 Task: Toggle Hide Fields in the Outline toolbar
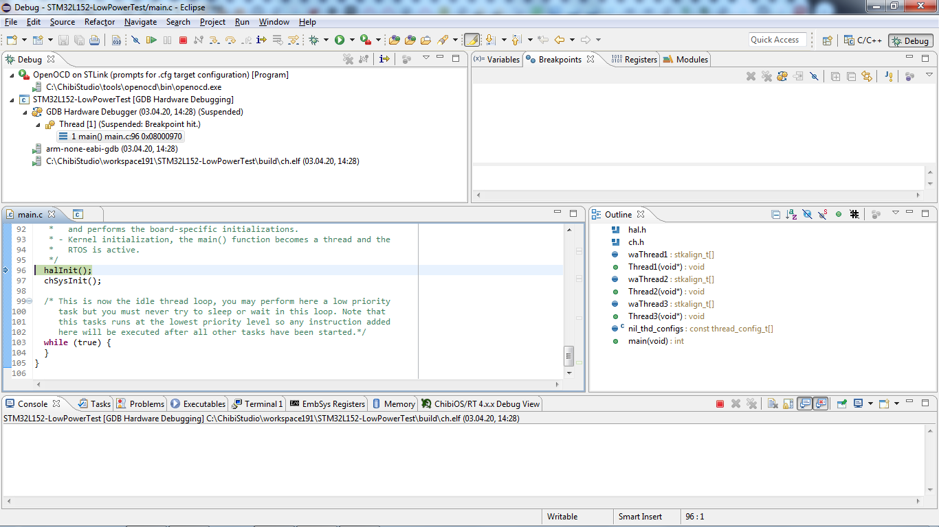tap(807, 214)
